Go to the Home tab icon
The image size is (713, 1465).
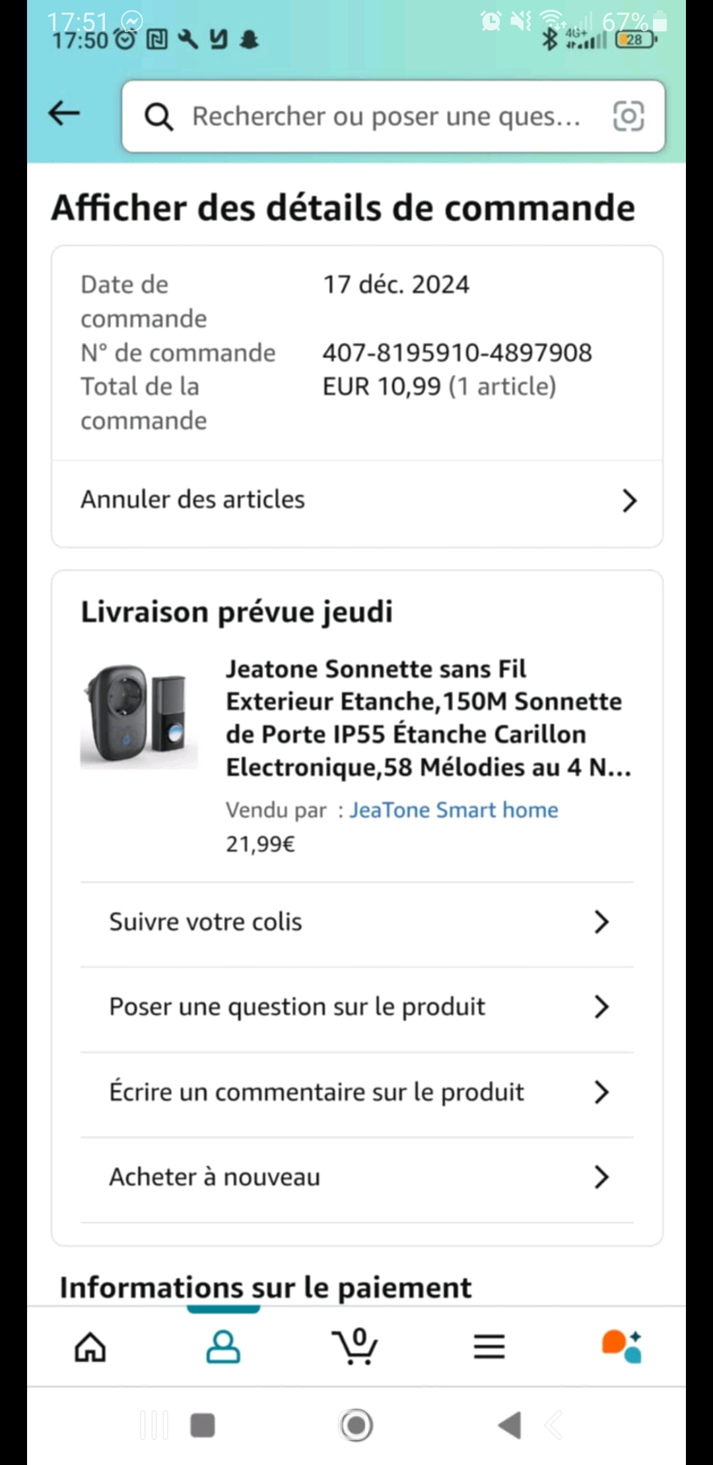[90, 1346]
